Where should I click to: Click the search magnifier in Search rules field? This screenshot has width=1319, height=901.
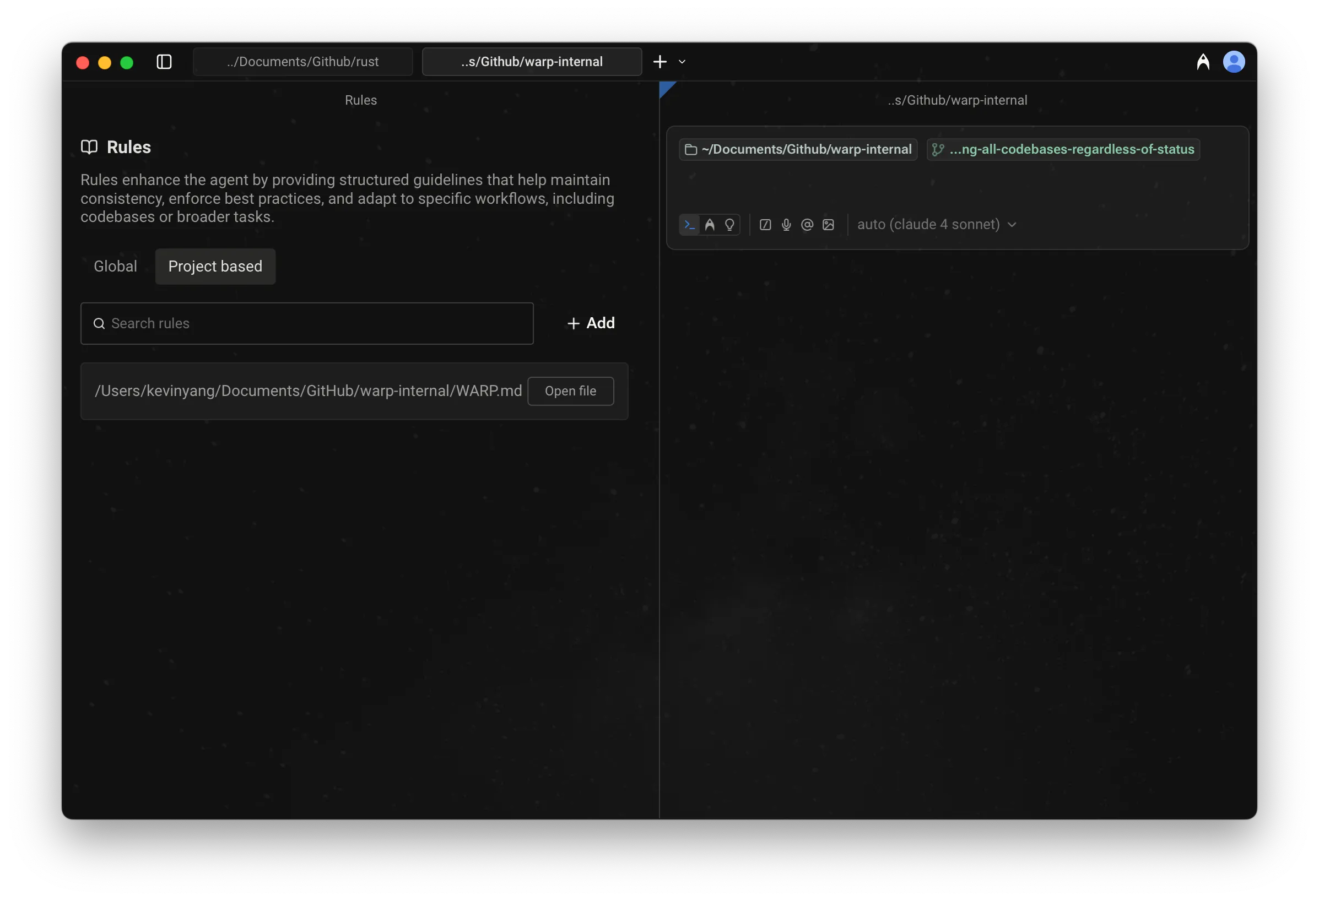99,323
